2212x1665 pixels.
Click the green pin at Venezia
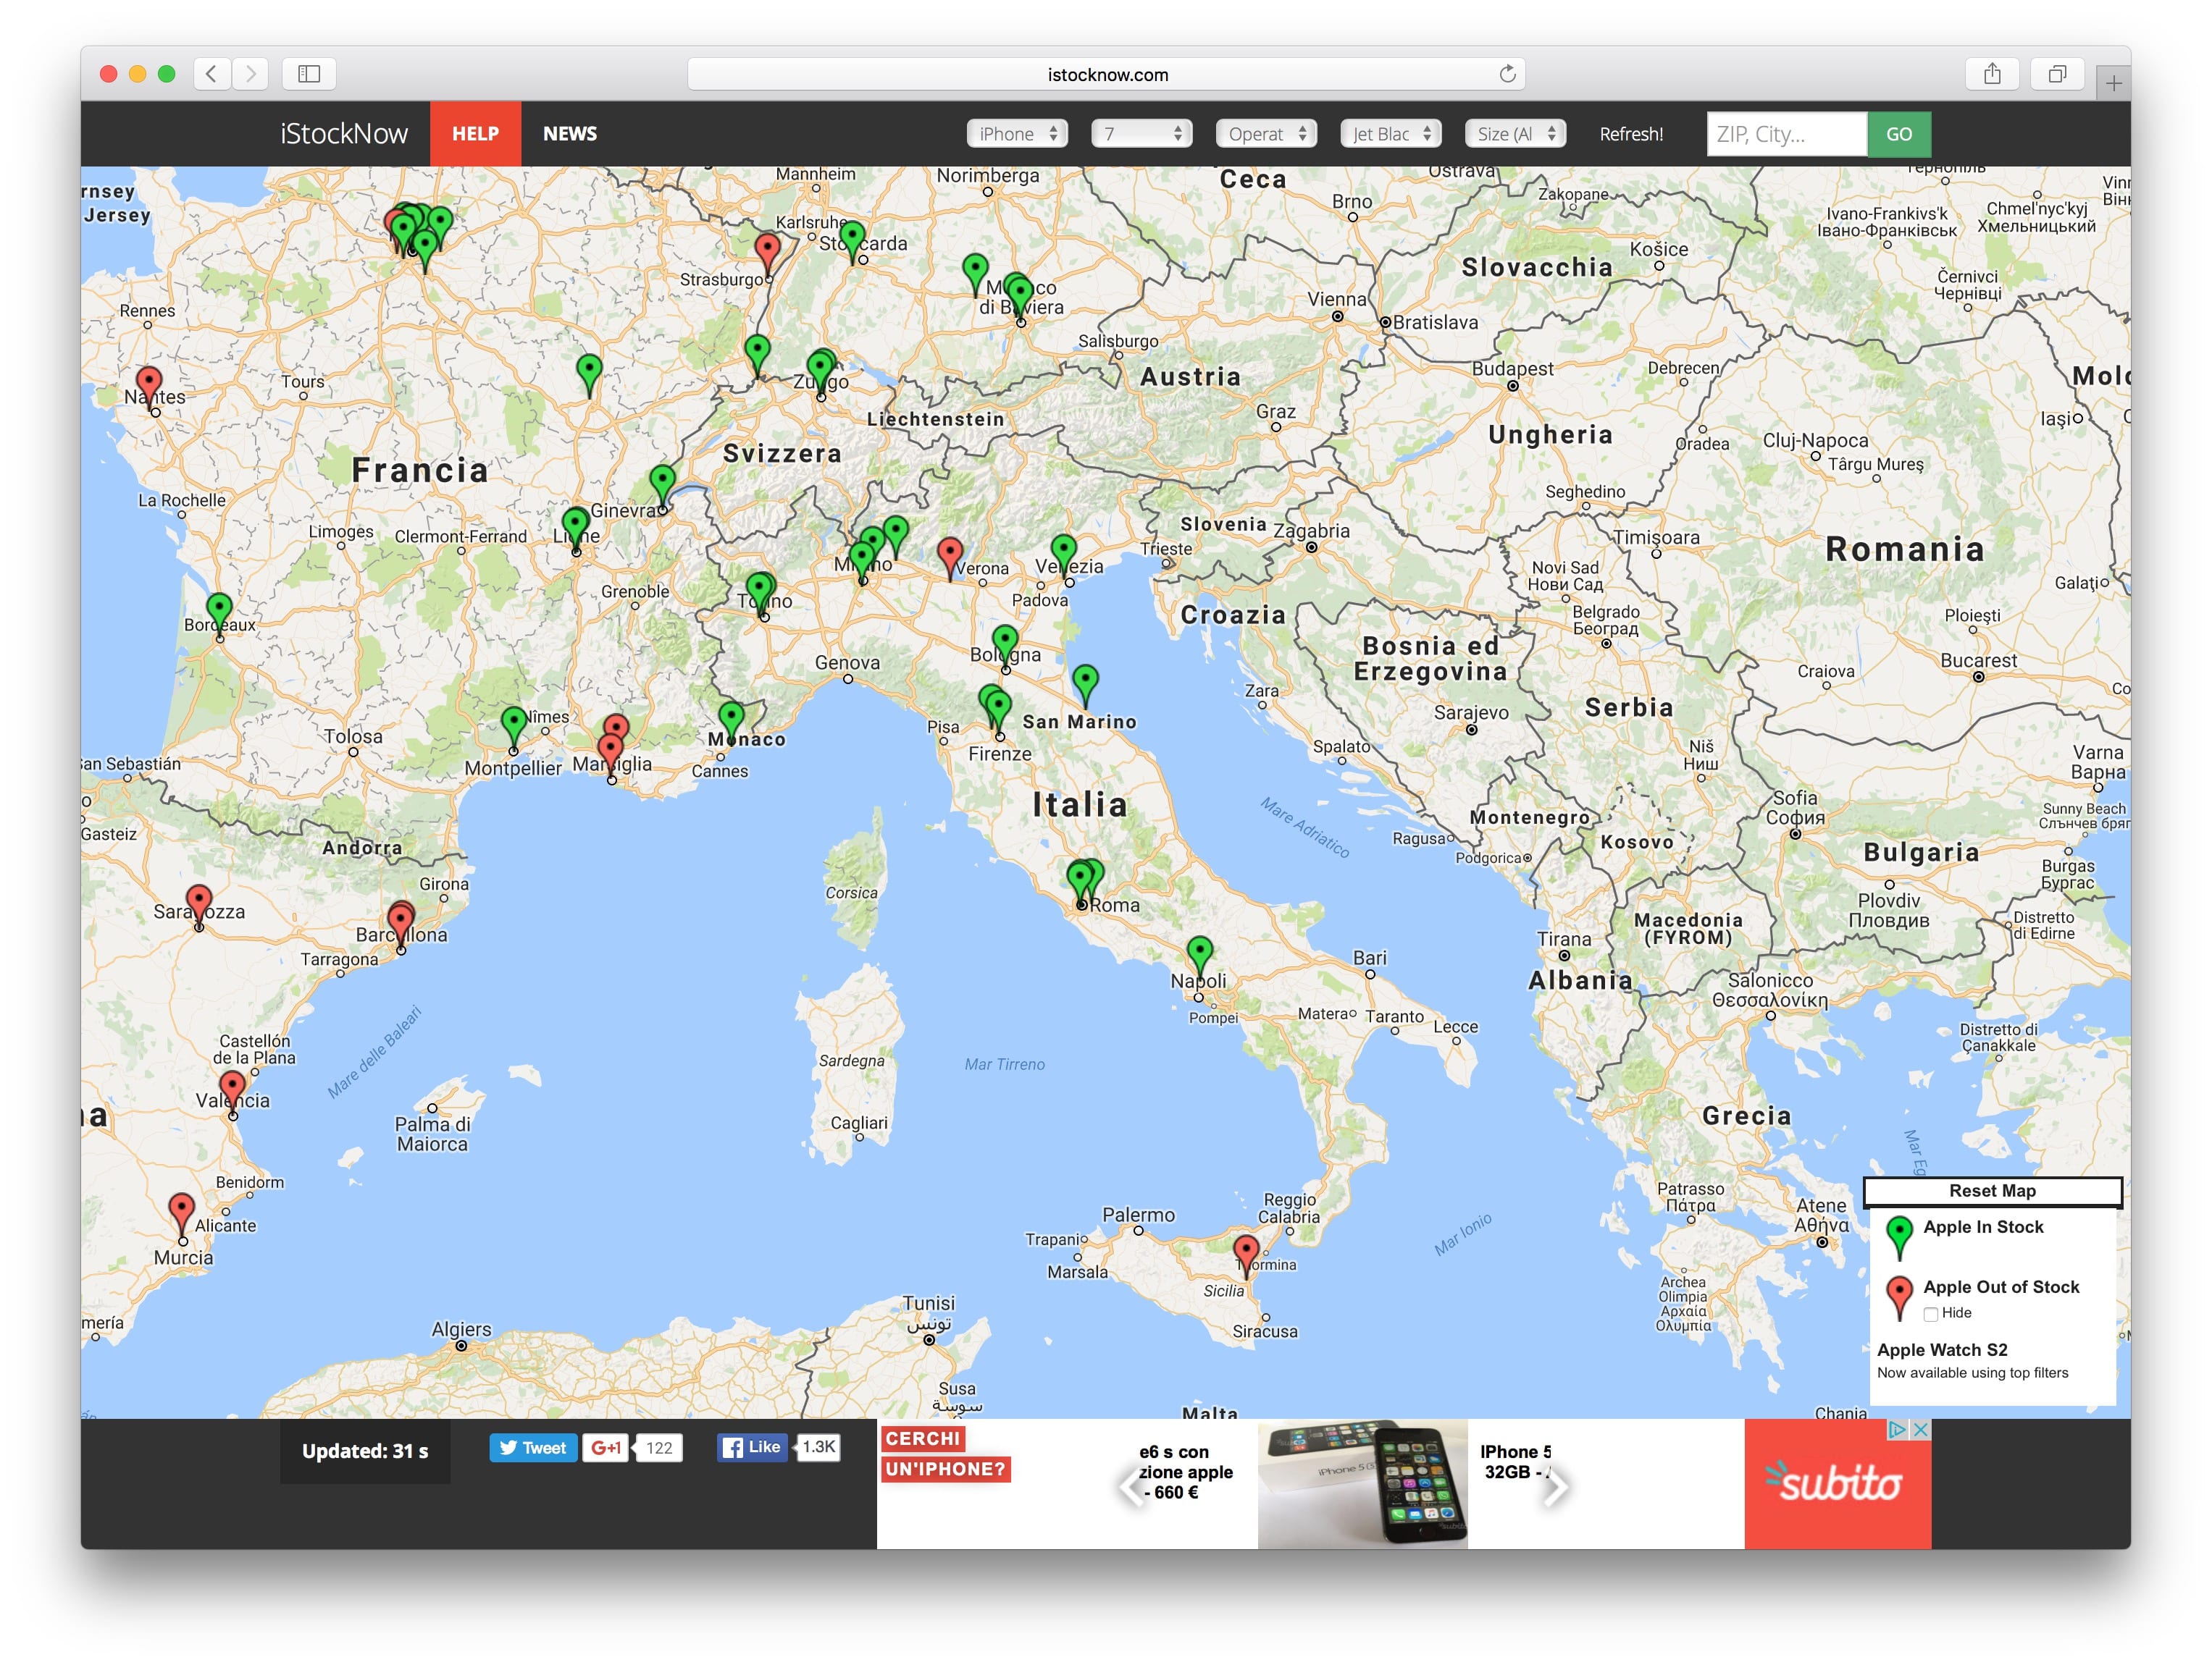click(x=1063, y=549)
